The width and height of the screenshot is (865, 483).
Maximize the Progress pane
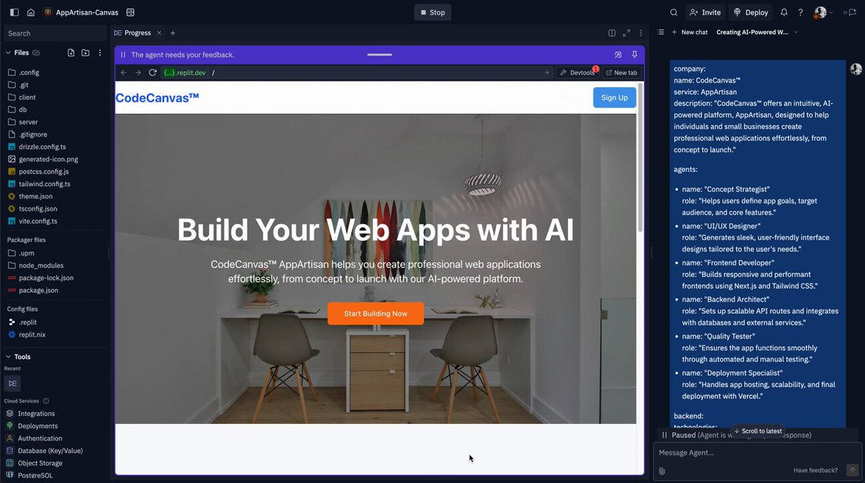coord(626,32)
